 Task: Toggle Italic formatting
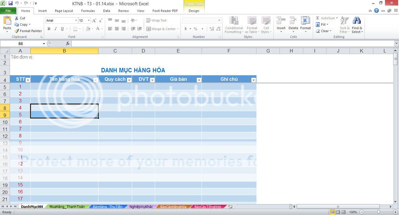56,29
